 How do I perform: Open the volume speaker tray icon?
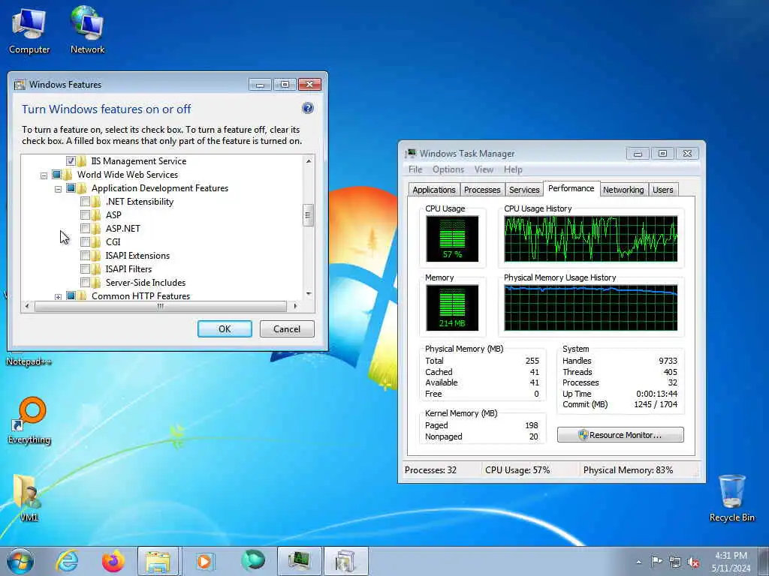tap(693, 562)
